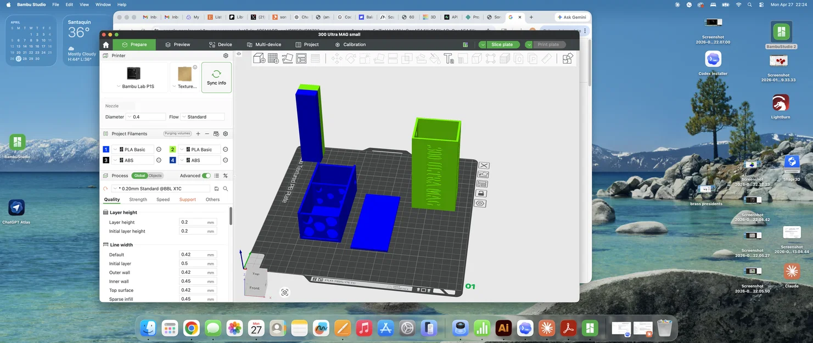The width and height of the screenshot is (813, 343).
Task: Open filament 3 ABS dropdown
Action: pos(133,160)
